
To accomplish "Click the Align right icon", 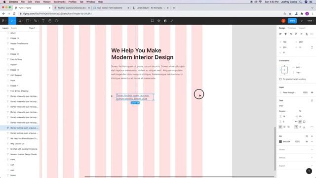I will [x=291, y=34].
